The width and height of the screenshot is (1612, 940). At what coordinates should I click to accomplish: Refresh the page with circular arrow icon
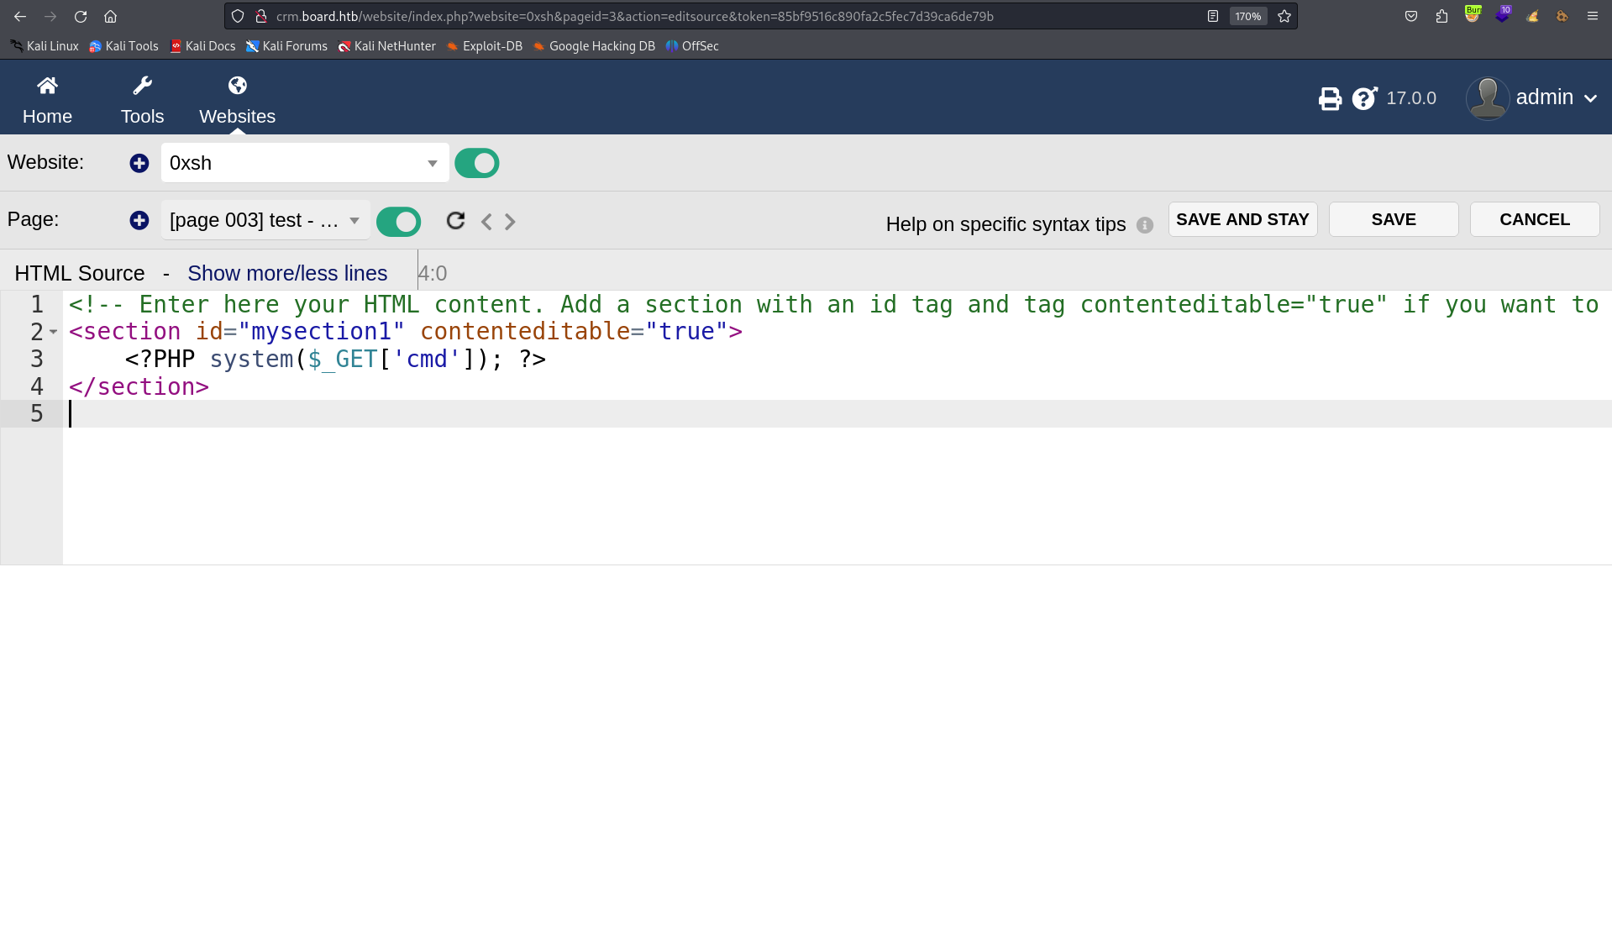coord(455,220)
